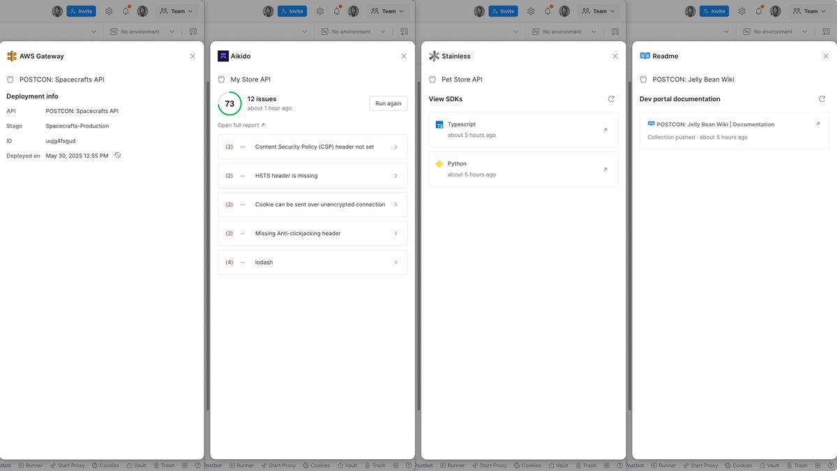Close the AWS Gateway panel
This screenshot has width=837, height=471.
click(x=193, y=56)
